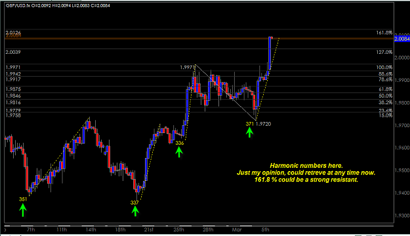
Task: Click the 371 swing count label
Action: tap(250, 124)
